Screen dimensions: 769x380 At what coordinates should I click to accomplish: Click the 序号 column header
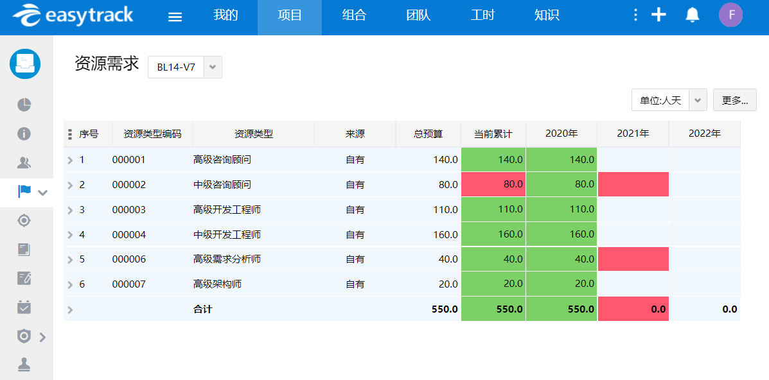[x=89, y=134]
